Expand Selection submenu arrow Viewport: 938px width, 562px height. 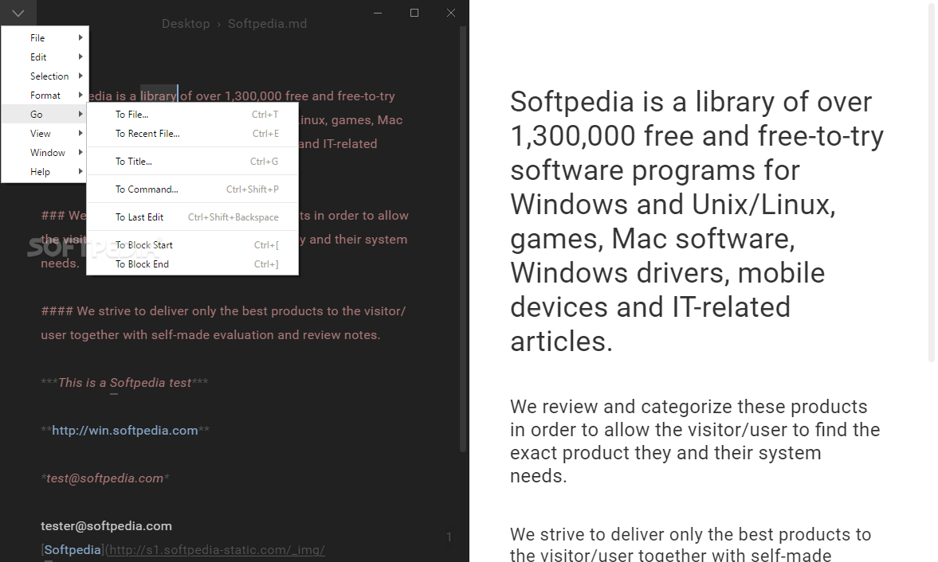[x=80, y=76]
